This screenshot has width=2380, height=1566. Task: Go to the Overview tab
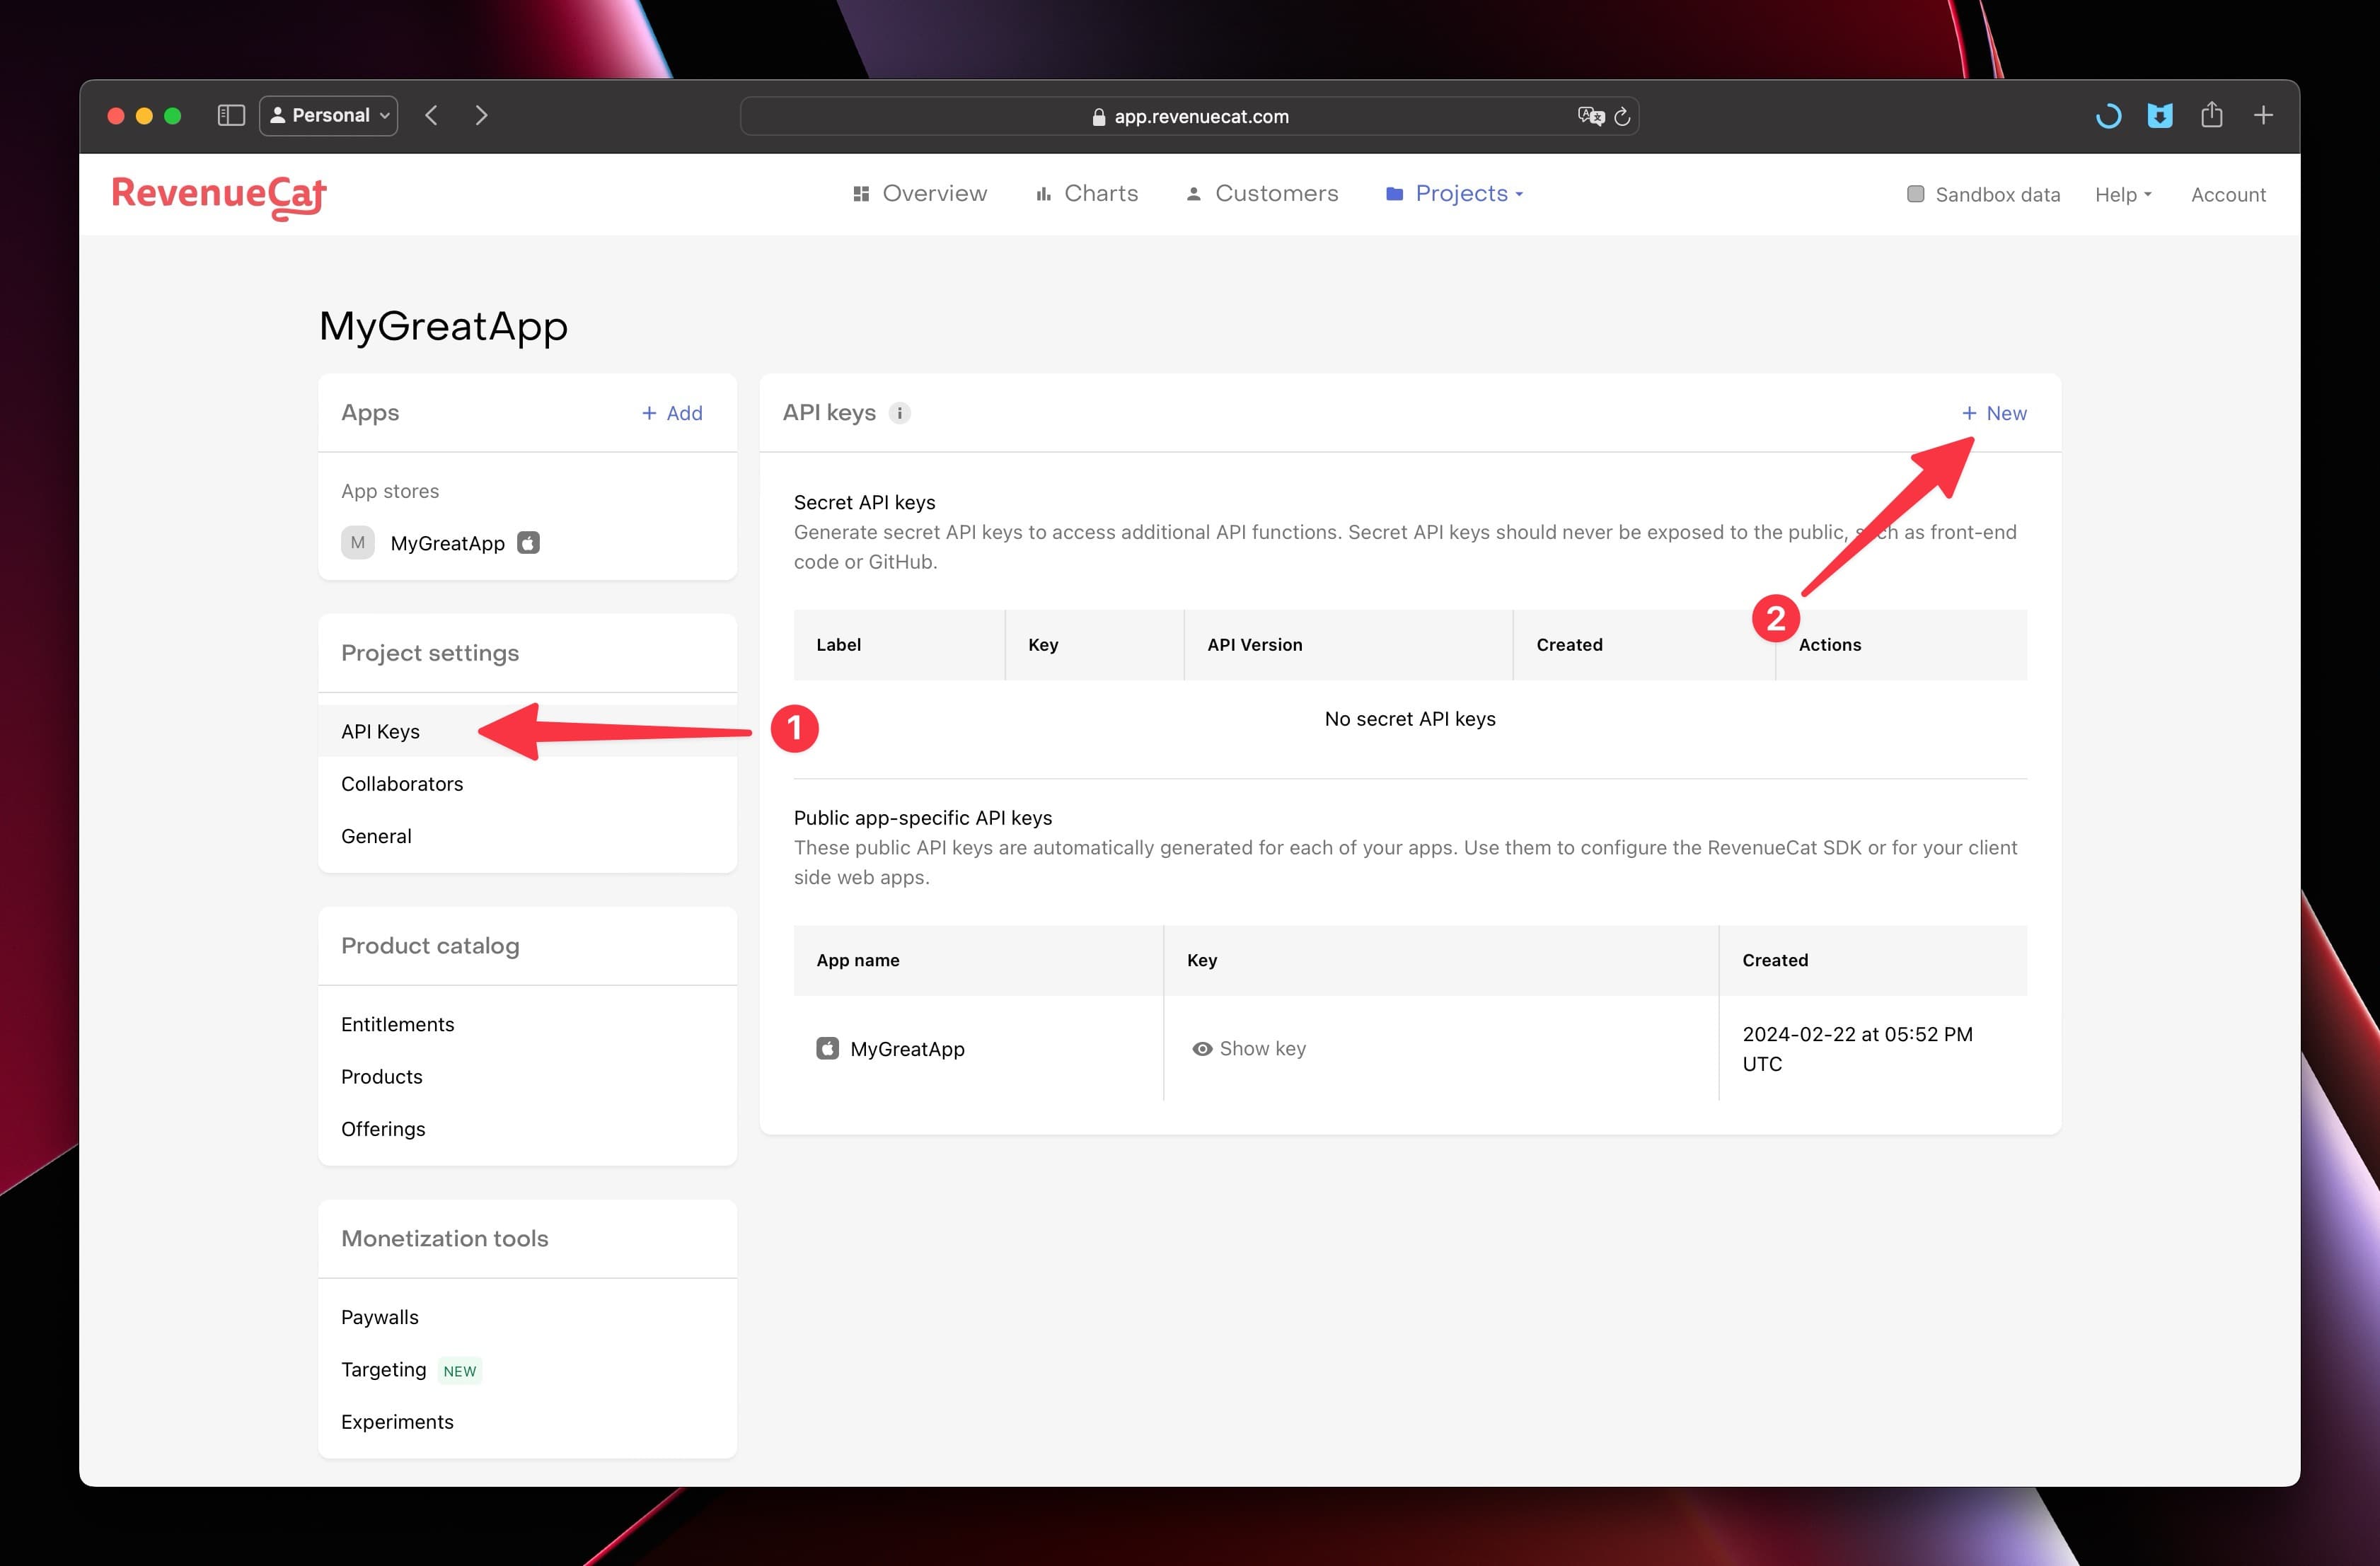(x=919, y=193)
